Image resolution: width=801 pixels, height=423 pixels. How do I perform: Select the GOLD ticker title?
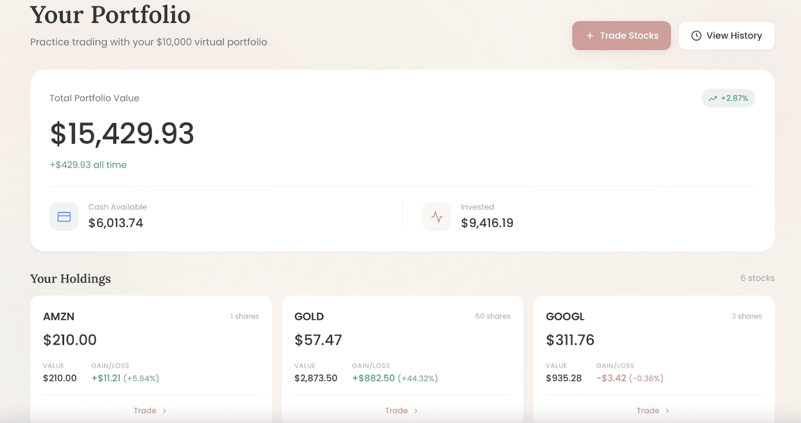(x=309, y=316)
